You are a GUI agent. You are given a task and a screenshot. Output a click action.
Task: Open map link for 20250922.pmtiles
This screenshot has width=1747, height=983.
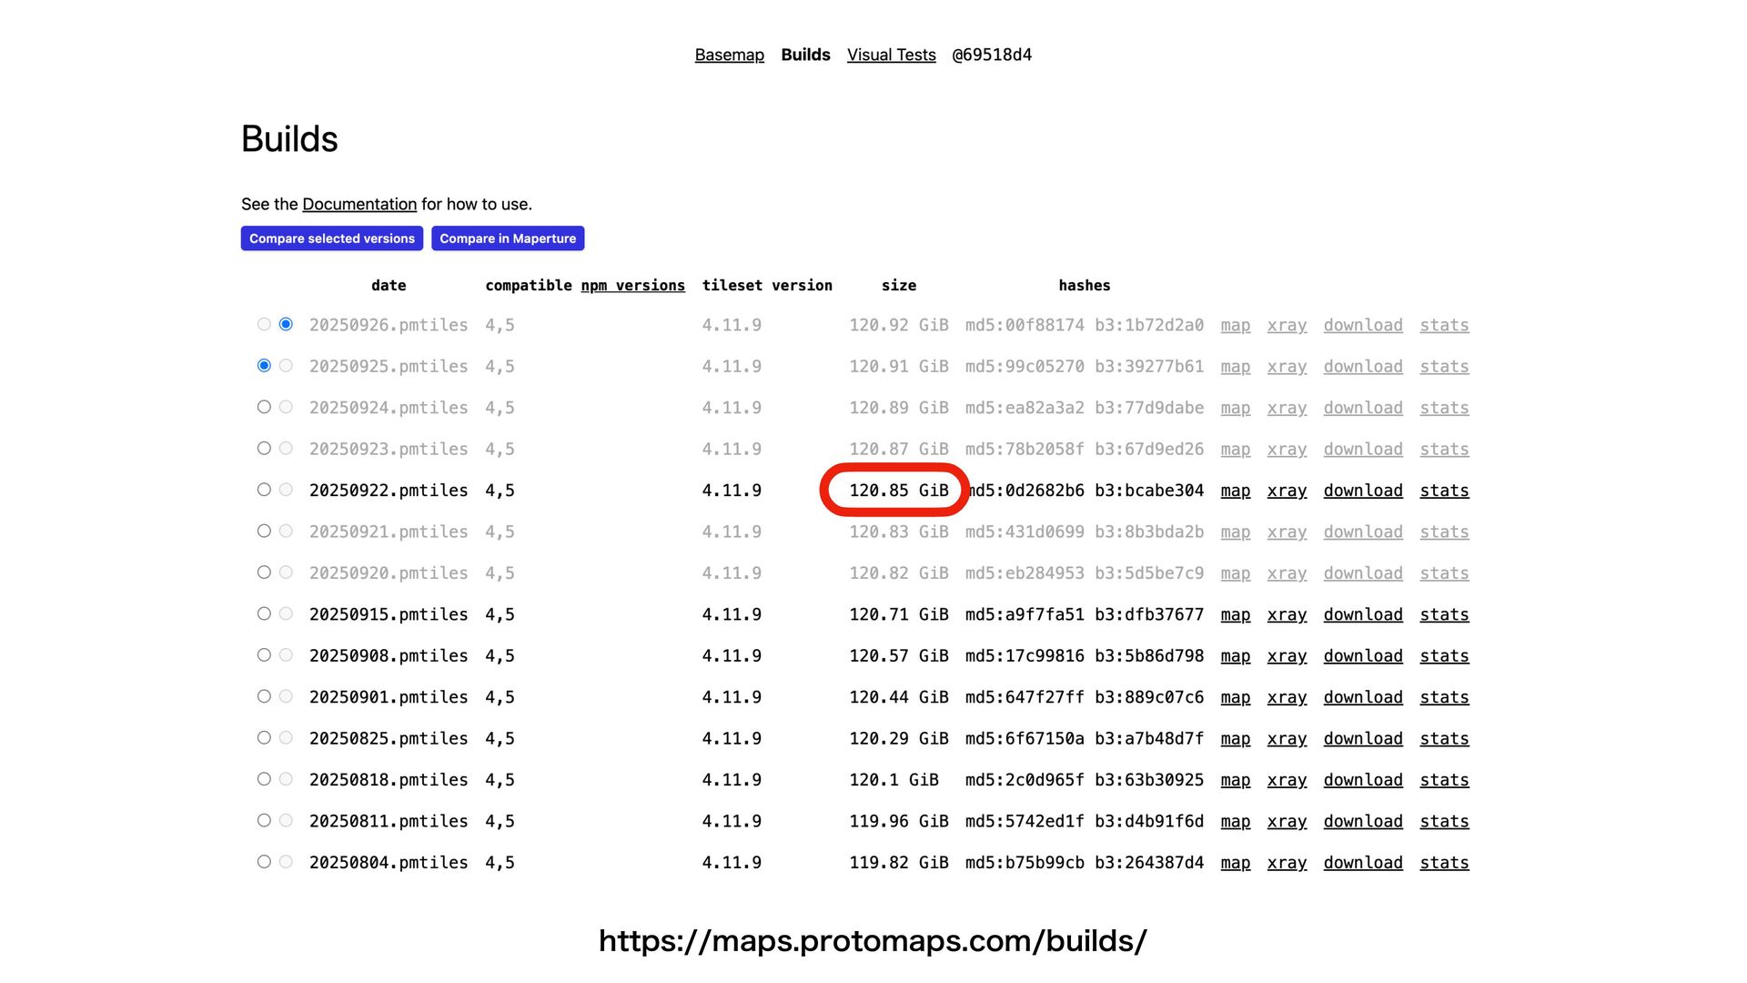pos(1235,491)
